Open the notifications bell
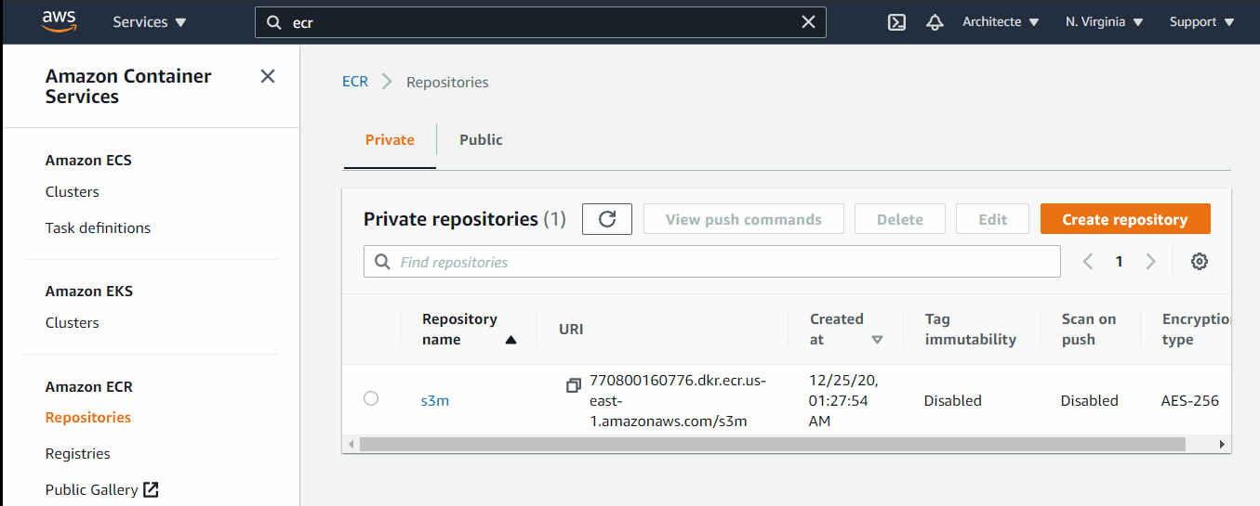The width and height of the screenshot is (1260, 506). (935, 22)
